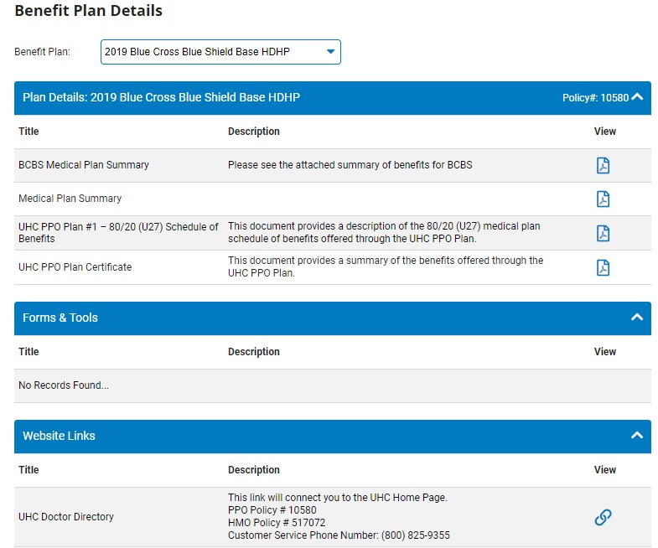Collapse the Forms & Tools section

point(637,318)
